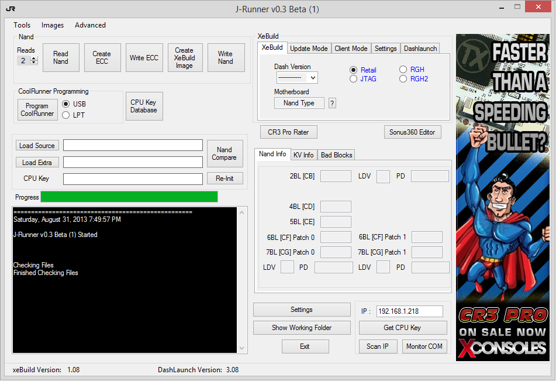This screenshot has height=381, width=556.
Task: Click the log window scrollbar down arrow
Action: click(x=242, y=348)
